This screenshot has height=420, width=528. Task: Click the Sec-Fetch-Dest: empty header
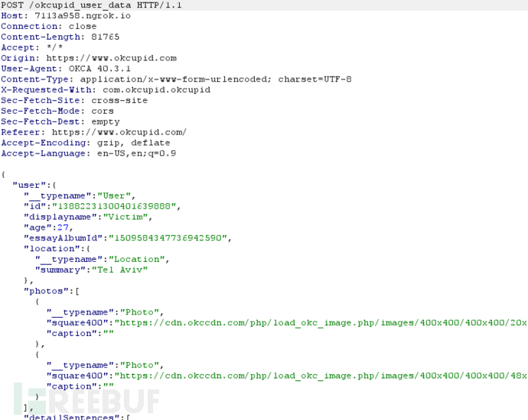point(60,121)
